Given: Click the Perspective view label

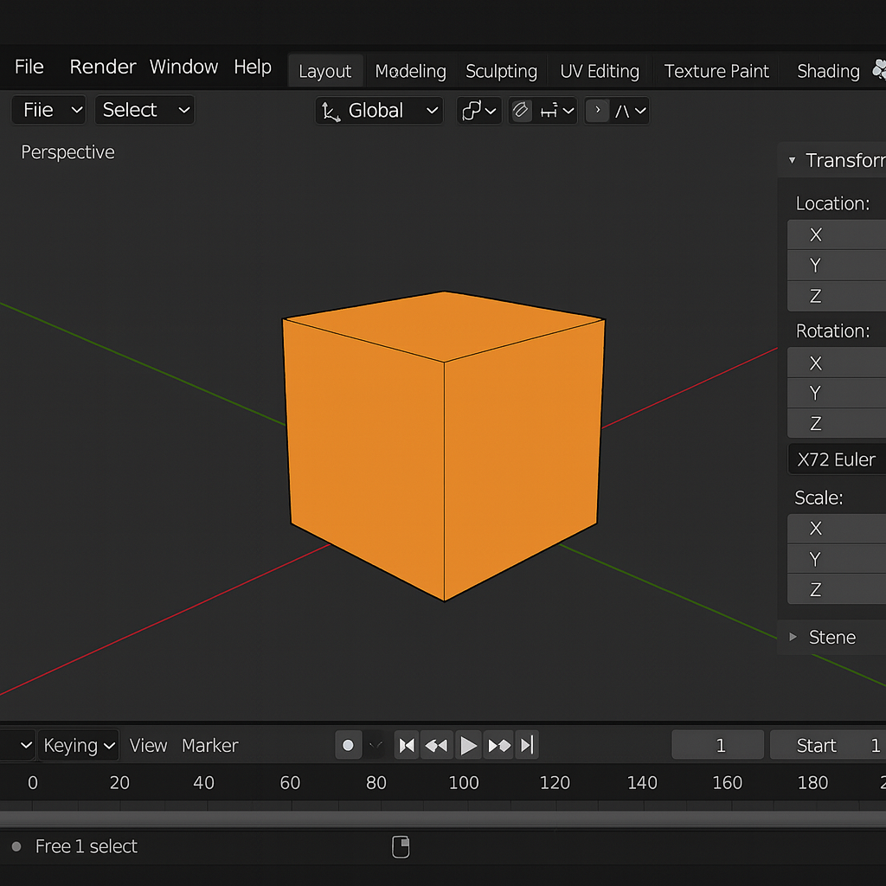Looking at the screenshot, I should coord(67,152).
